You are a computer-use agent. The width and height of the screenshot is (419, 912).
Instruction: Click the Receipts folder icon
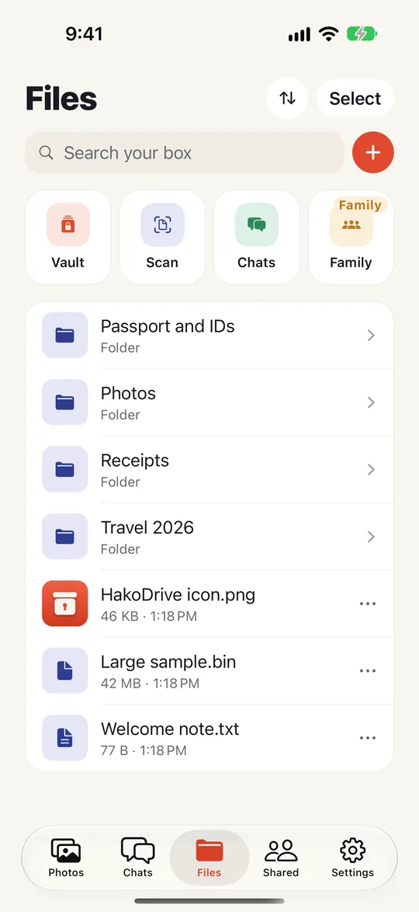[65, 469]
